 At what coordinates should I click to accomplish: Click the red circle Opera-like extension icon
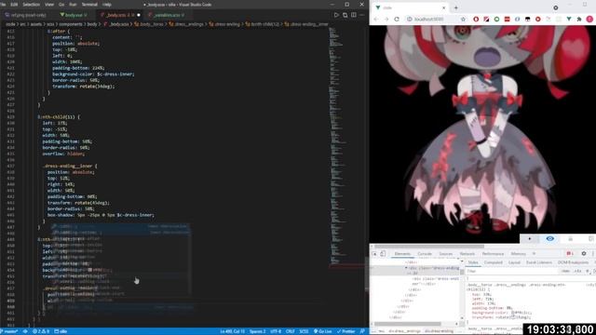point(476,19)
